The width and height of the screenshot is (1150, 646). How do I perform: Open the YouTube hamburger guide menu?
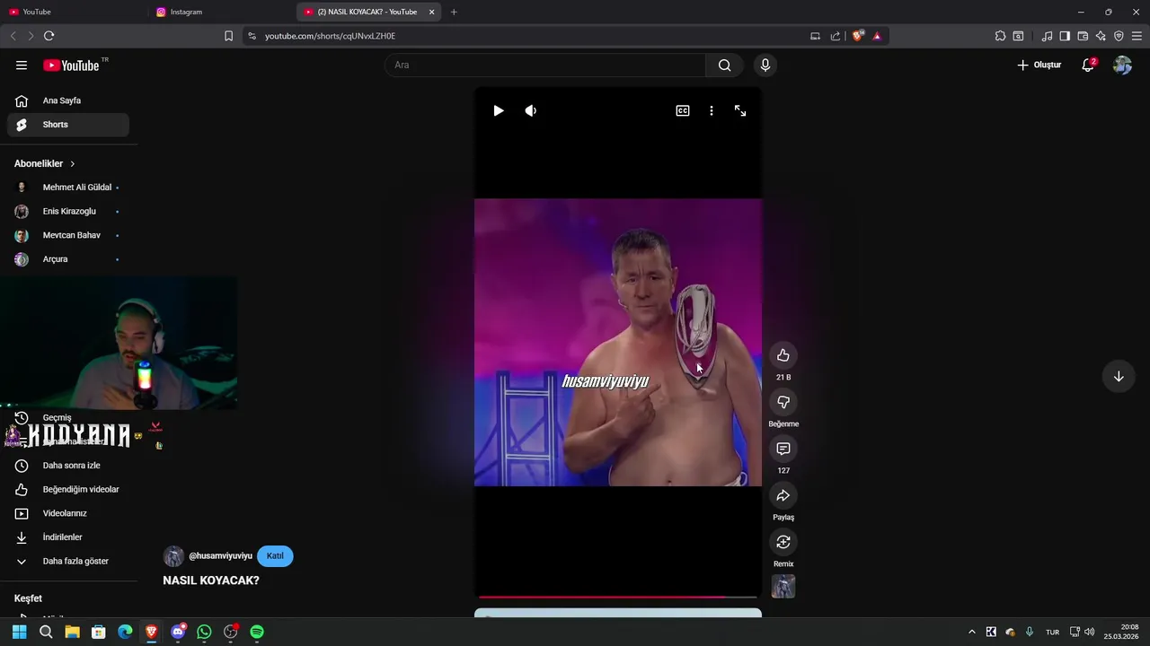(x=22, y=65)
